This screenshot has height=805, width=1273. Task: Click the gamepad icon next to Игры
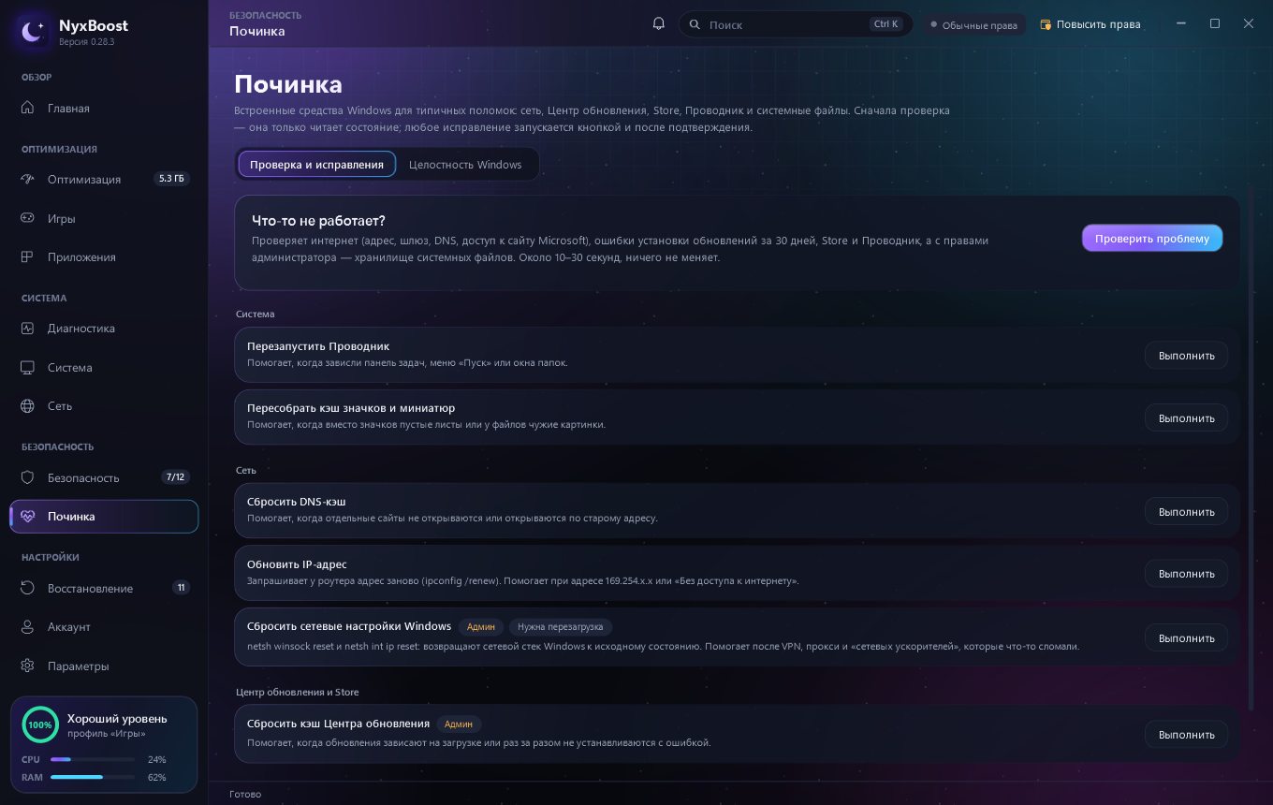coord(28,218)
